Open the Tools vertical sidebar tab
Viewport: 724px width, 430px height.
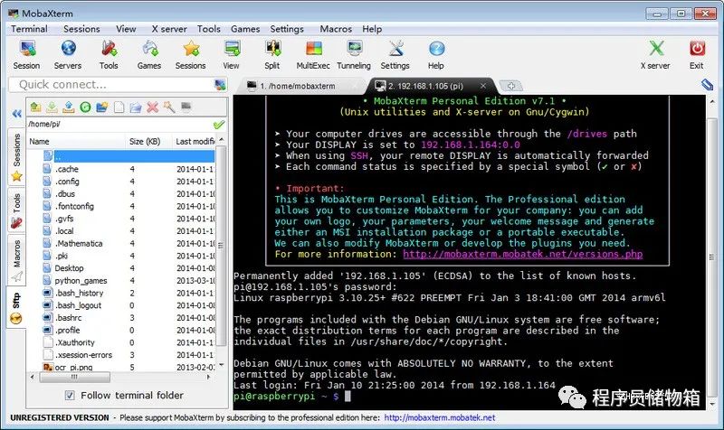[16, 210]
